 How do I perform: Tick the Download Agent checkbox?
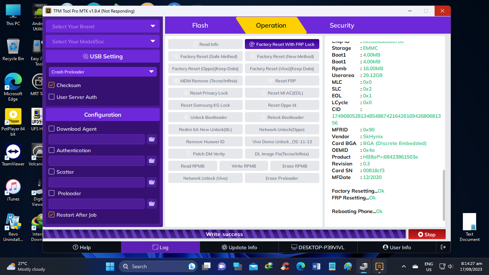[x=52, y=129]
